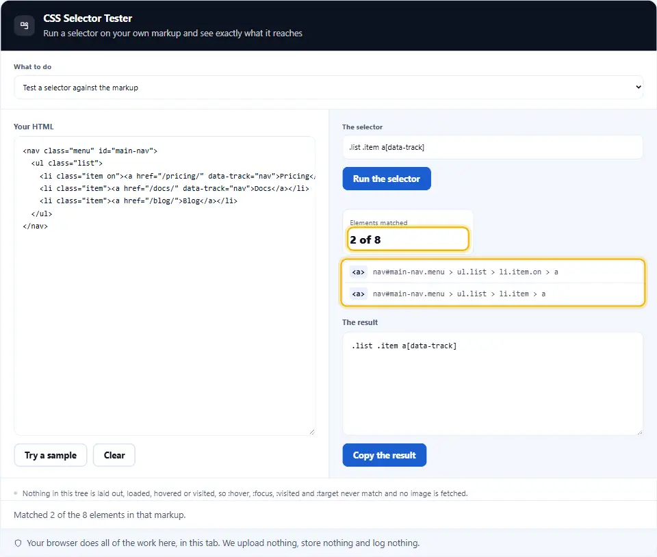The image size is (657, 557).
Task: Click the CSS Selector Tester title
Action: point(88,18)
